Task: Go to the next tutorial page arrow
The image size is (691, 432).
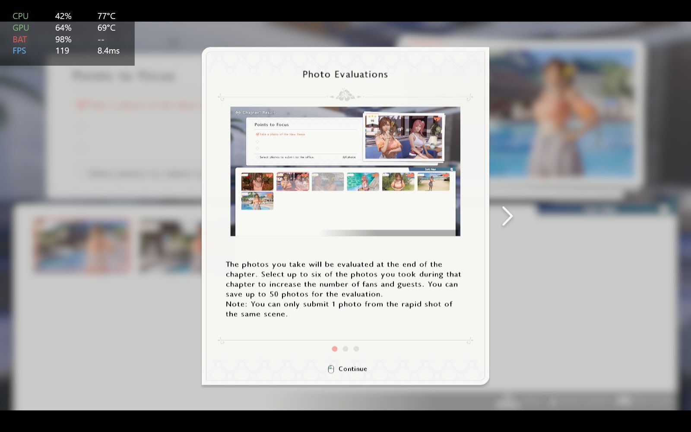Action: (507, 216)
